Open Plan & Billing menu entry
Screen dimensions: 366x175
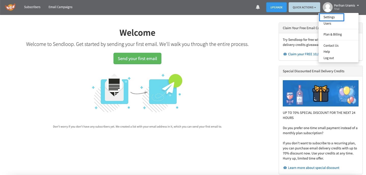coord(332,34)
